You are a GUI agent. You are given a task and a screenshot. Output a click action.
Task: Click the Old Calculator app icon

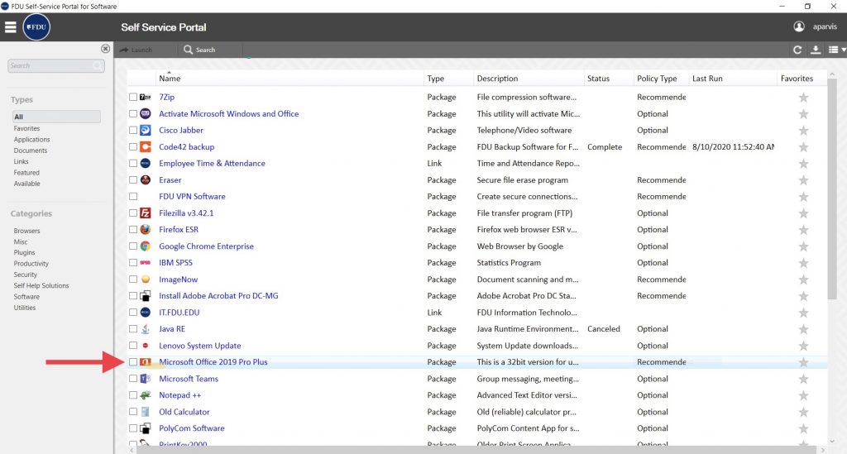[x=146, y=412]
